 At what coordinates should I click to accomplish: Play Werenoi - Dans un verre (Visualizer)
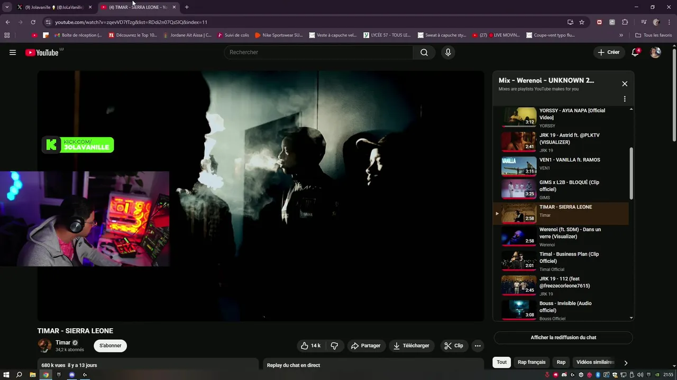(561, 236)
